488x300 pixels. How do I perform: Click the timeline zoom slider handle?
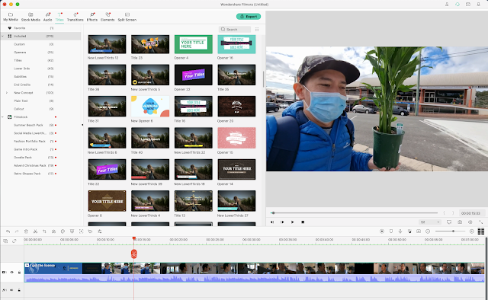[x=453, y=231]
